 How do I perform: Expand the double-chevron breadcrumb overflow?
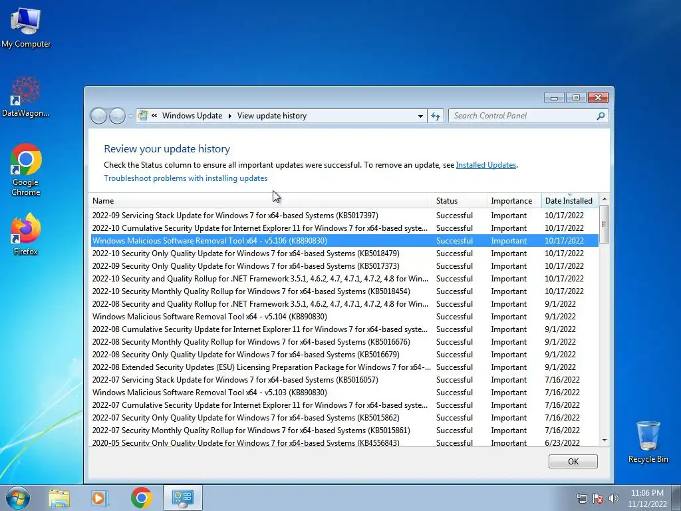[154, 116]
